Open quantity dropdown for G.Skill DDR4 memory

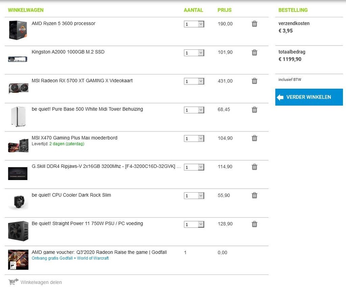pos(194,167)
